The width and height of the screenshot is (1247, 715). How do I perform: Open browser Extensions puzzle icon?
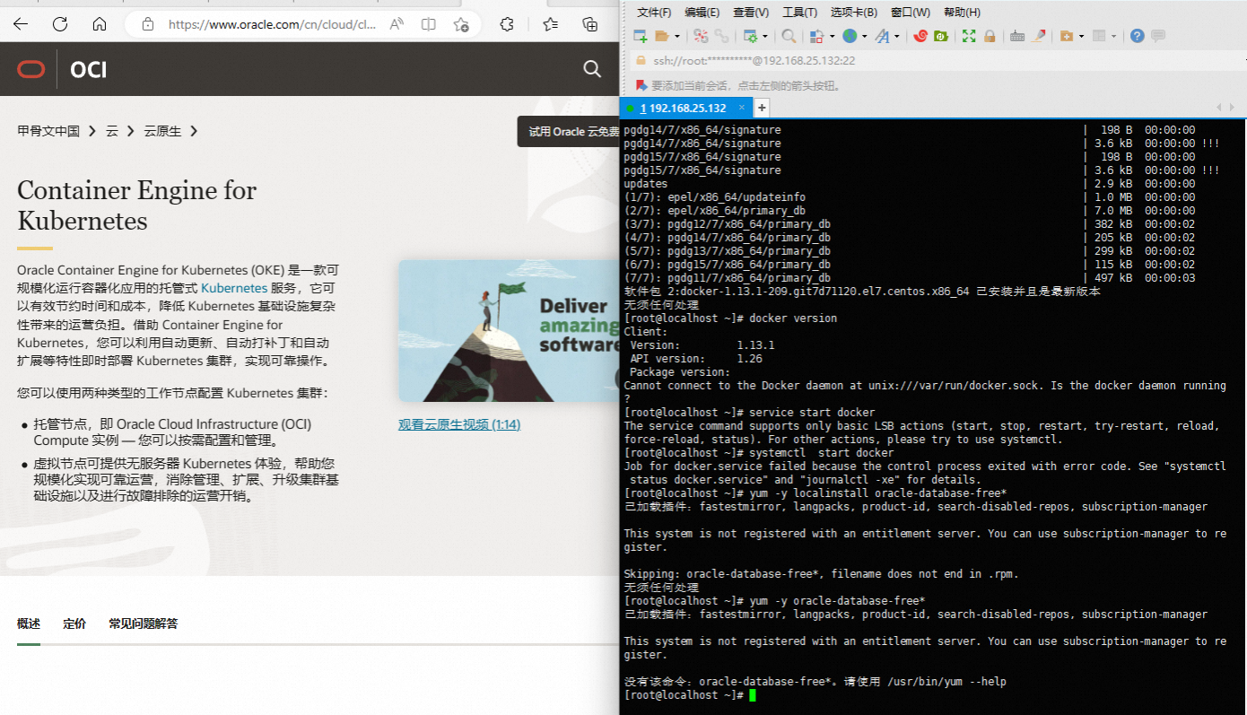point(507,24)
